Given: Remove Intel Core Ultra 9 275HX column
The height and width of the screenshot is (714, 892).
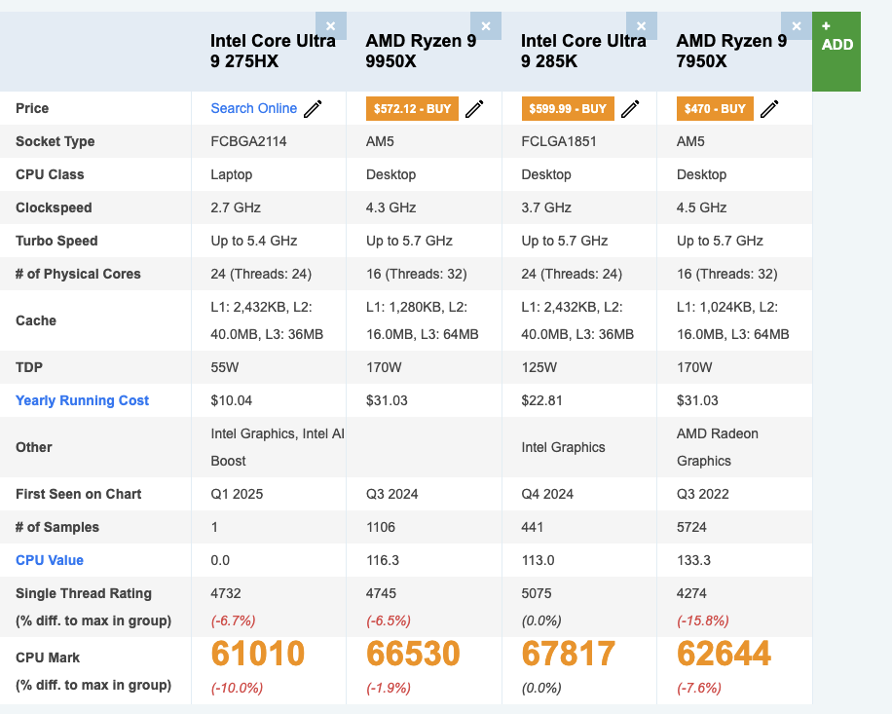Looking at the screenshot, I should (330, 26).
